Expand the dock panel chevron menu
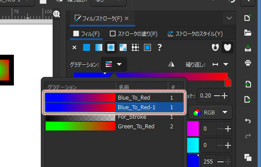The width and height of the screenshot is (261, 167). (229, 18)
